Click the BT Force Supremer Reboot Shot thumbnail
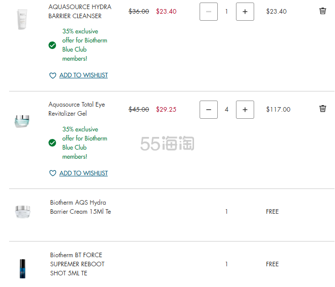 [x=22, y=269]
